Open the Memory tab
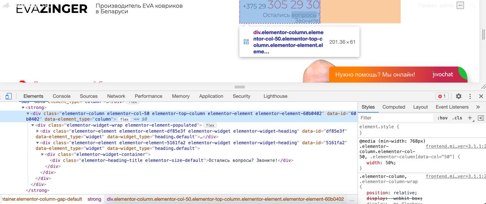Screen dimensions: 486x204 click(x=181, y=96)
